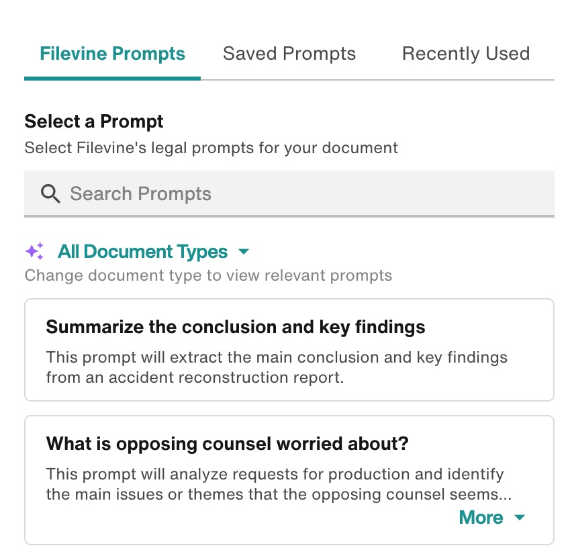Click the More link

pos(481,517)
